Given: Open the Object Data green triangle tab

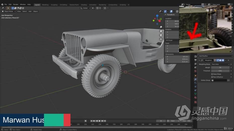Looking at the screenshot, I should [195, 94].
